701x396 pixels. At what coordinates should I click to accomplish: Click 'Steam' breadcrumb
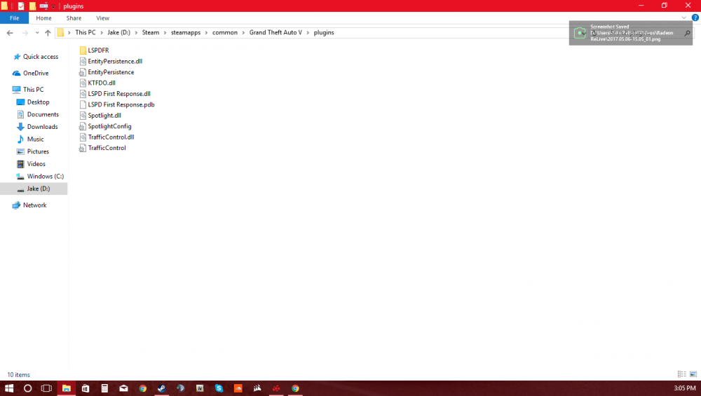(x=151, y=33)
